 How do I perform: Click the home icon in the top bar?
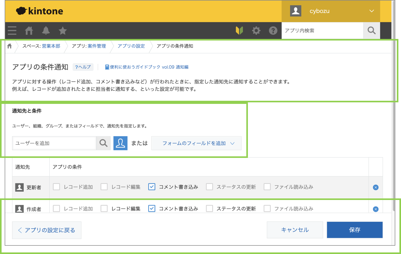tap(29, 31)
